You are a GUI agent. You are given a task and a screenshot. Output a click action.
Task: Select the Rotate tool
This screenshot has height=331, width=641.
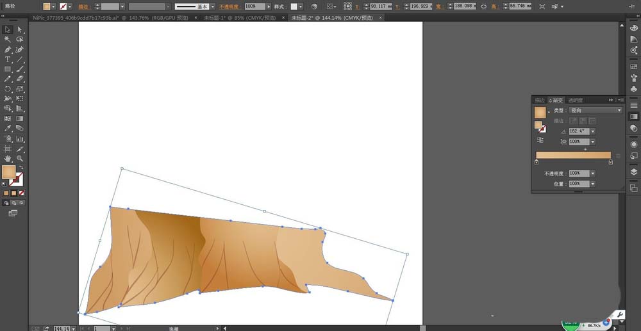(7, 89)
